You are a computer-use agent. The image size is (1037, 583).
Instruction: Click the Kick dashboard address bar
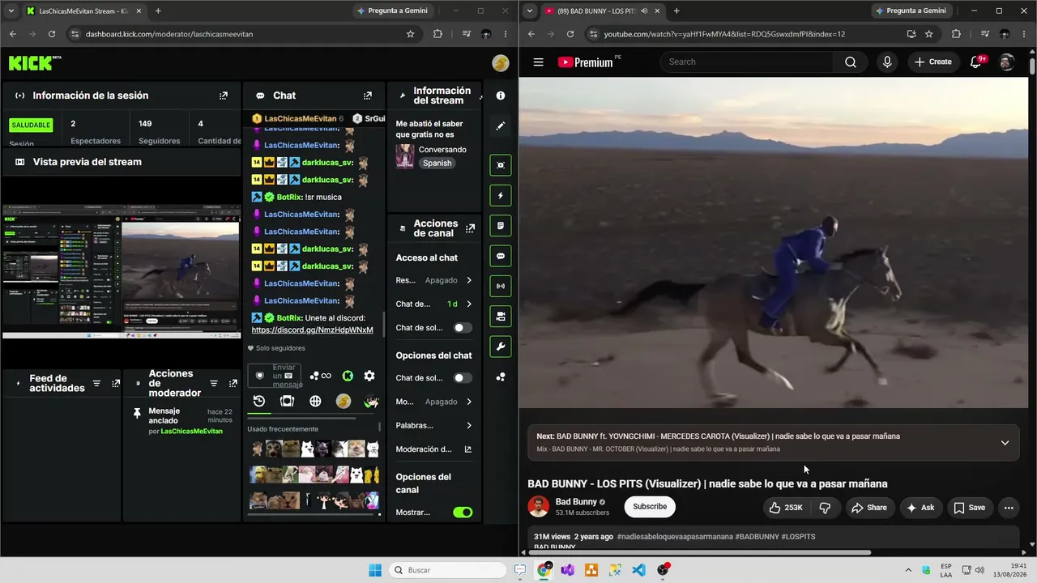(243, 34)
